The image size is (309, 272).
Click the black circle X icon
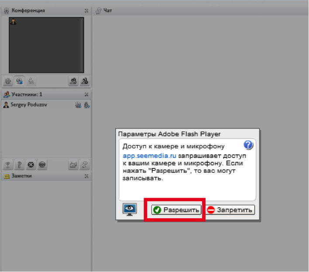pos(31,164)
